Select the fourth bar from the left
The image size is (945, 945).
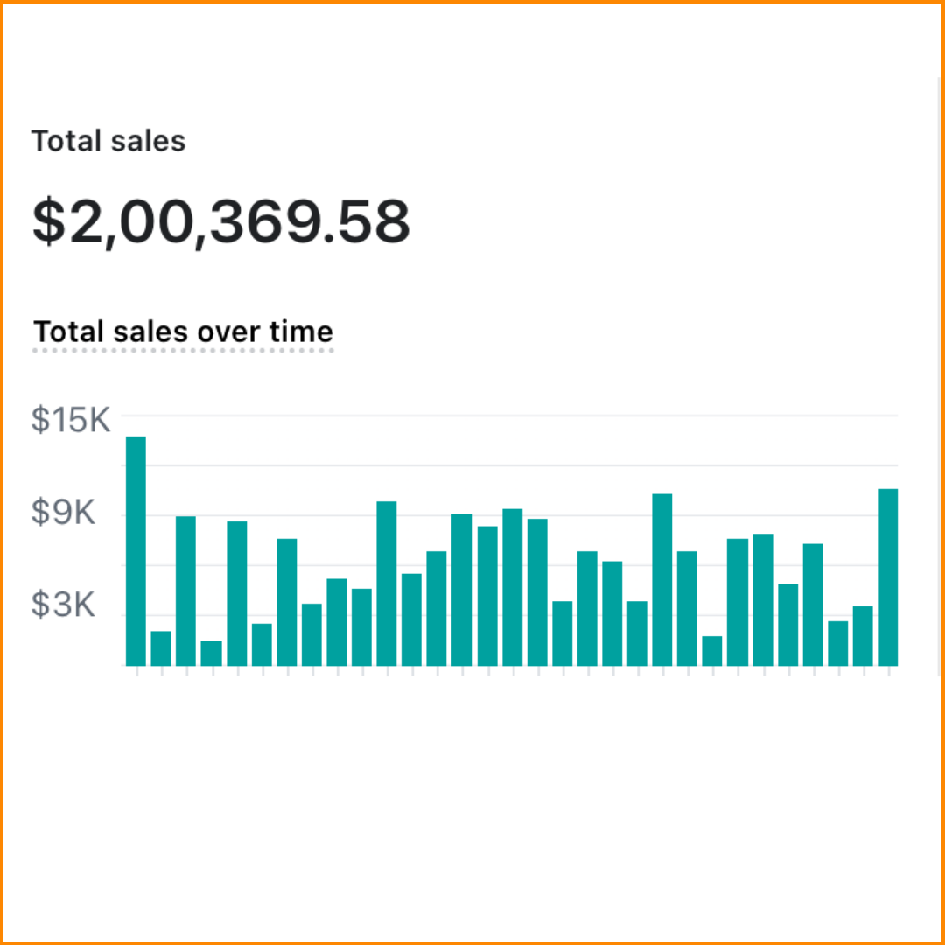(211, 654)
